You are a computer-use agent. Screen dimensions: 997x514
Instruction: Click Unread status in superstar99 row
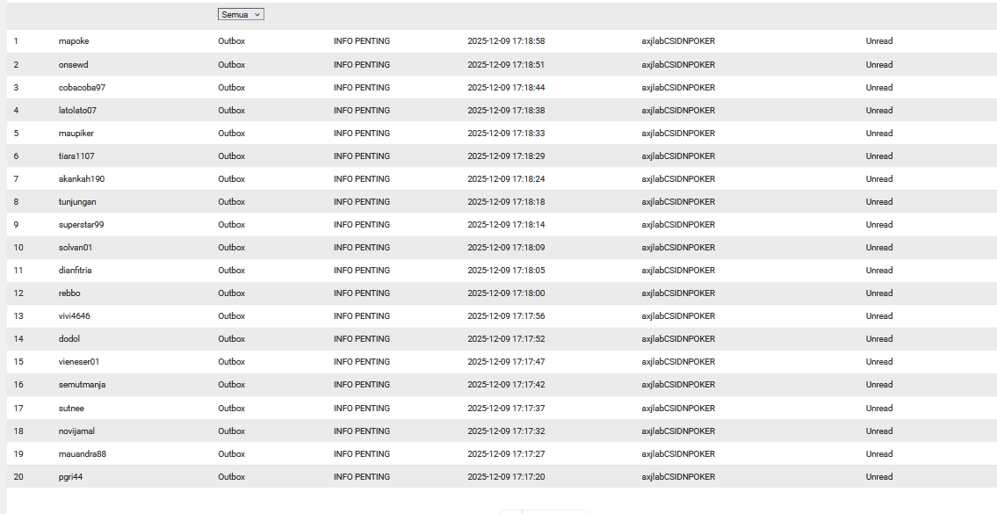click(x=879, y=225)
